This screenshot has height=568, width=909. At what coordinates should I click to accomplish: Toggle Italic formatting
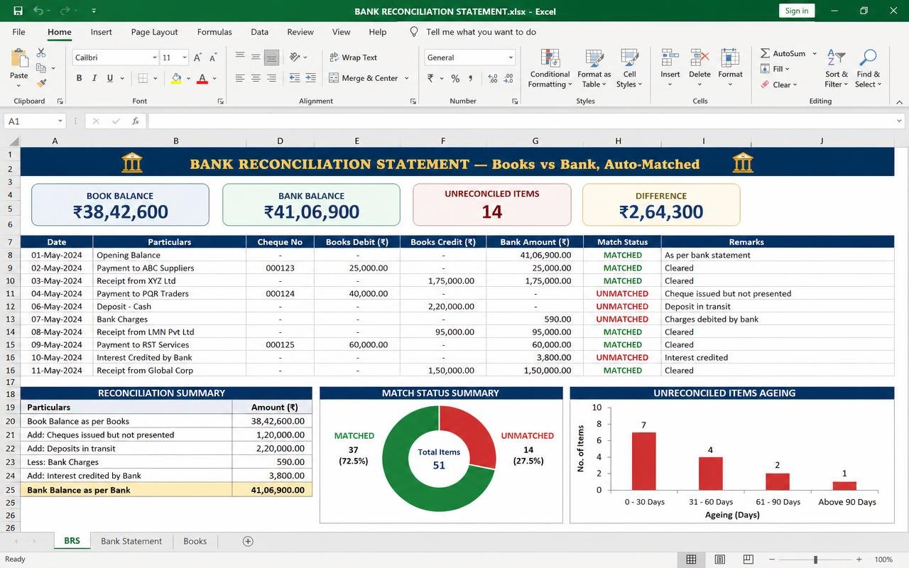94,78
